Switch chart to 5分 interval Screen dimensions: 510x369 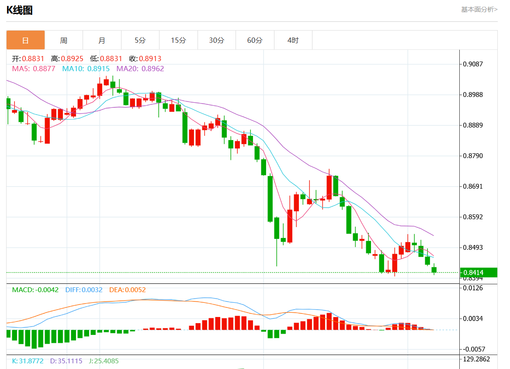click(x=140, y=40)
